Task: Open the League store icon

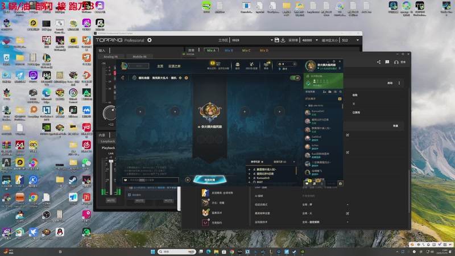Action: [x=266, y=65]
